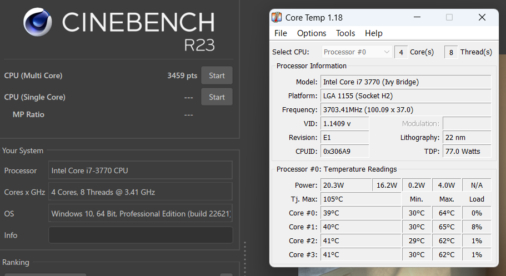Click Core #1 temperature 40°C
Image resolution: width=506 pixels, height=276 pixels.
coord(361,227)
